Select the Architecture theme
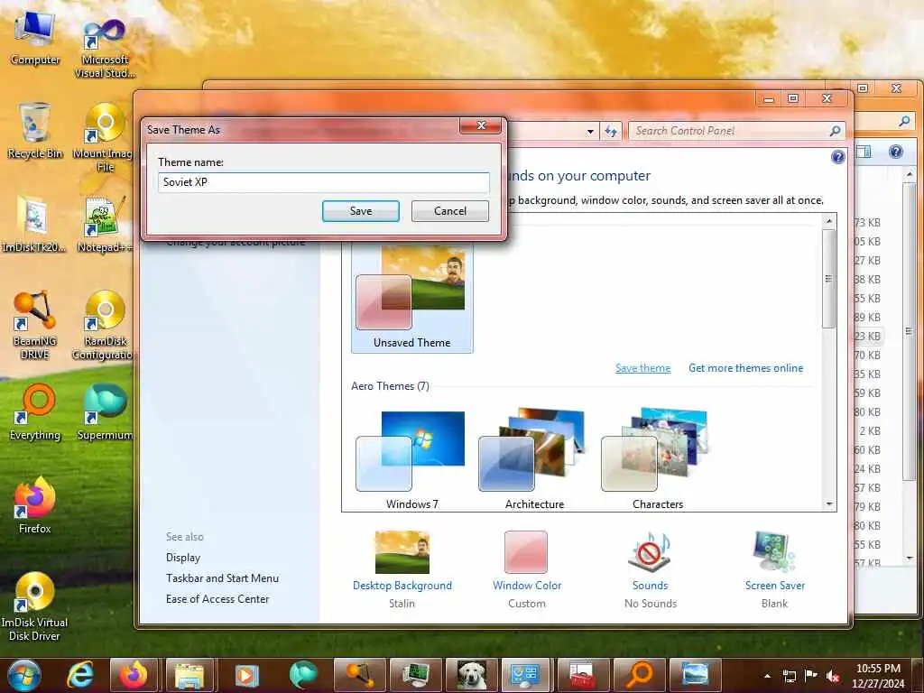Screen dimensions: 924x693 pyautogui.click(x=534, y=459)
